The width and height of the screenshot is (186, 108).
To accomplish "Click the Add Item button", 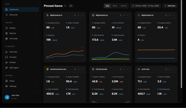I will (x=170, y=6).
